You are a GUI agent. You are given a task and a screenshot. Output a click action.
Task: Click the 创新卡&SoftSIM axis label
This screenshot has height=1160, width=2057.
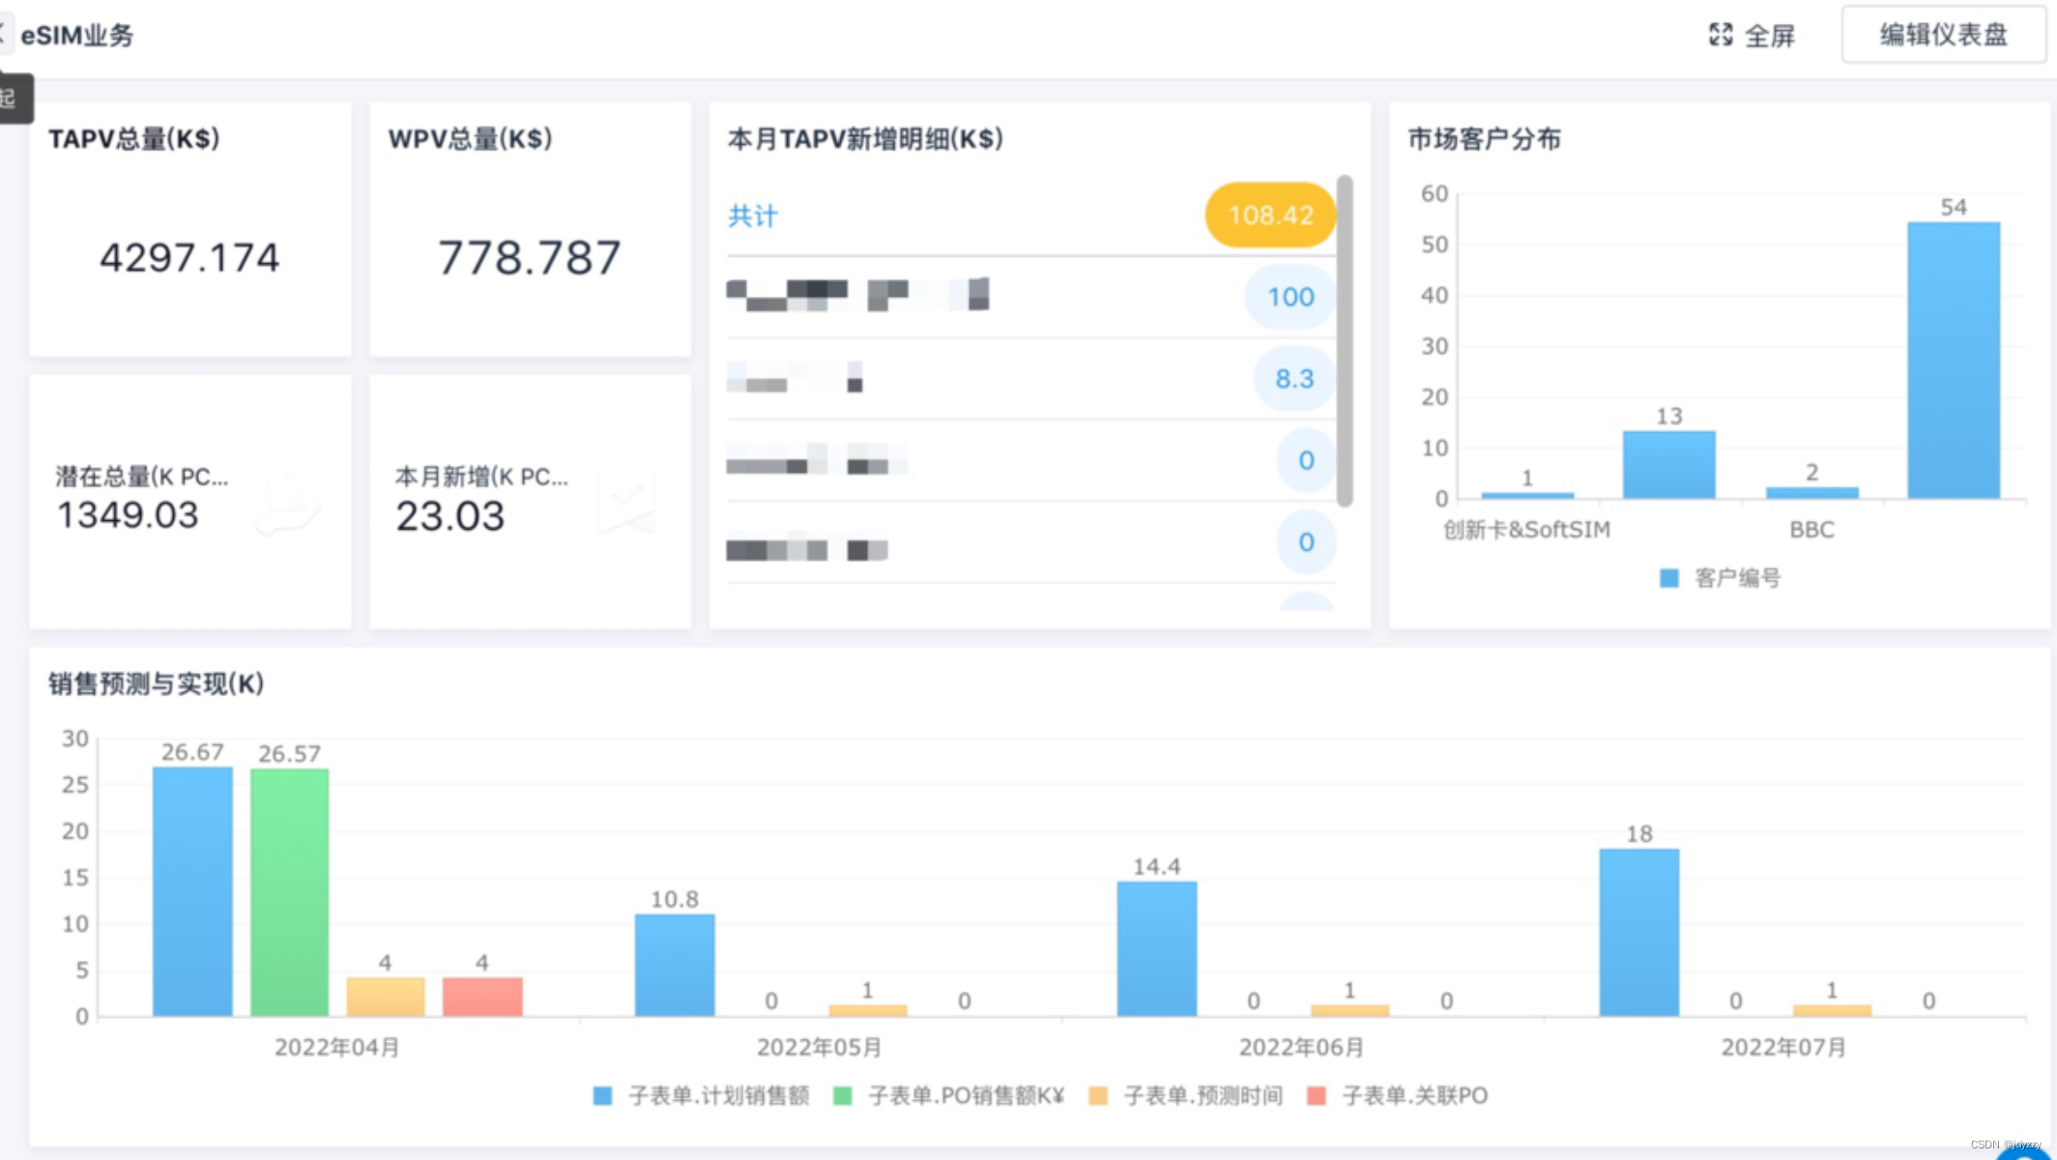click(1527, 530)
